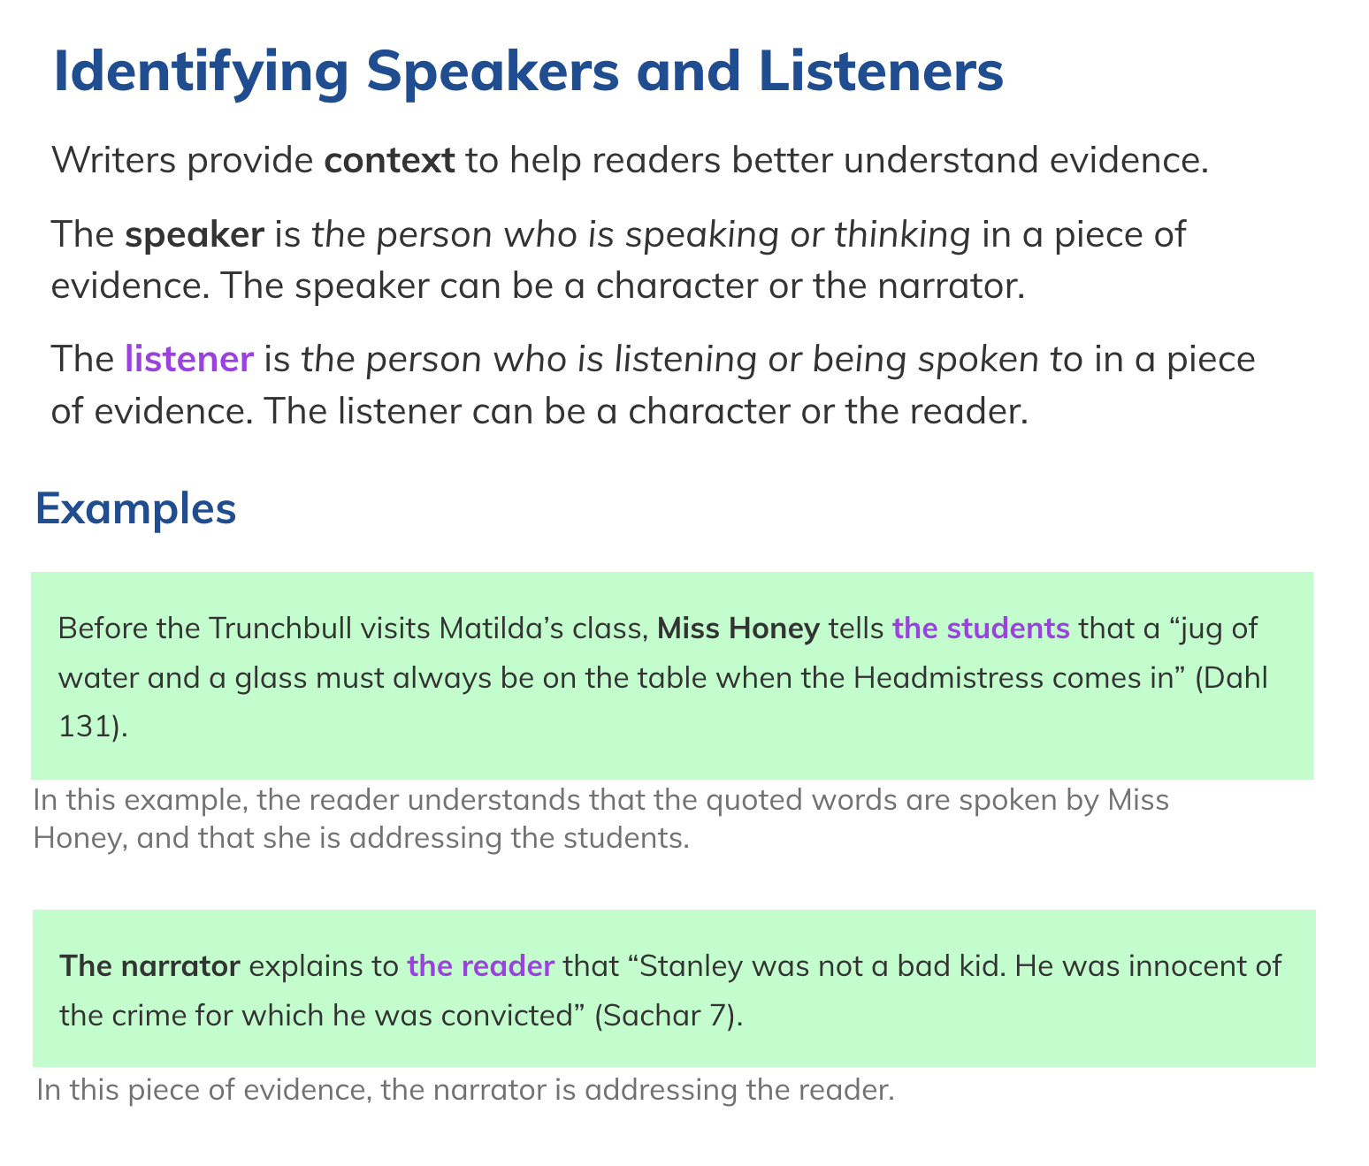The image size is (1369, 1166).
Task: Click the 'Identifying Speakers and Listeners' title
Action: (528, 72)
